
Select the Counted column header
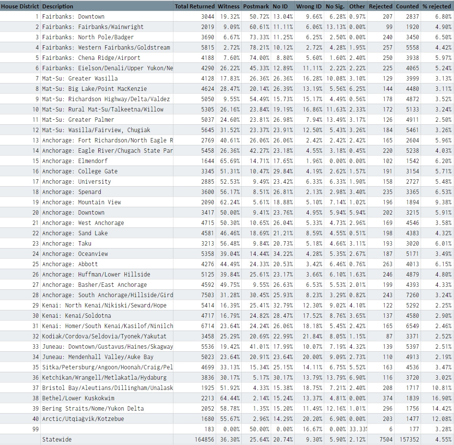[x=407, y=6]
